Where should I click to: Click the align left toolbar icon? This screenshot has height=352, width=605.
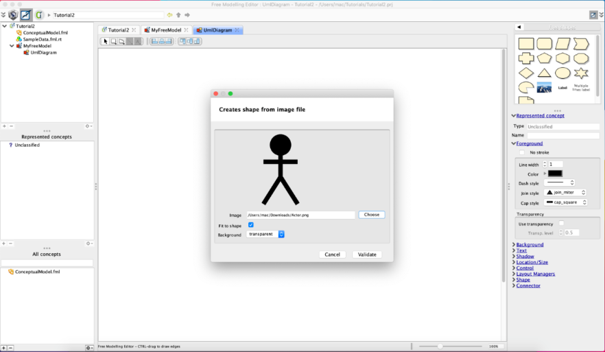(x=154, y=41)
